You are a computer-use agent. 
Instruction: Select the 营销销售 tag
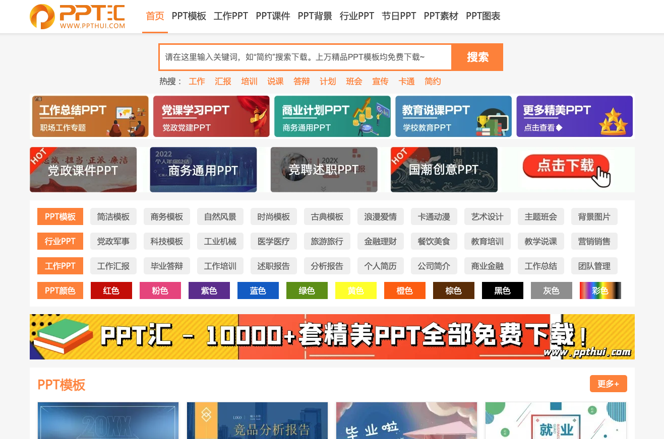click(x=594, y=241)
